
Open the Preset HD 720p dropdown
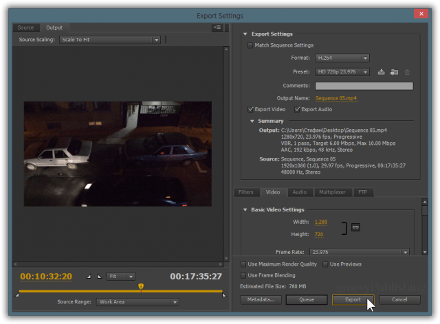click(x=342, y=72)
